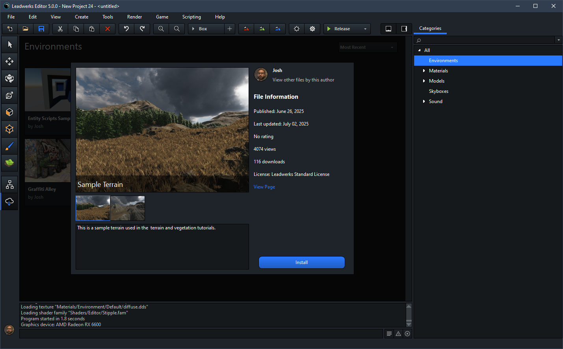Select the terrain tool in left sidebar
Screen dimensions: 563x349
[x=9, y=162]
